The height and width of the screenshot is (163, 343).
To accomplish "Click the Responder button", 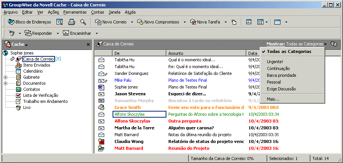I will pos(39,33).
